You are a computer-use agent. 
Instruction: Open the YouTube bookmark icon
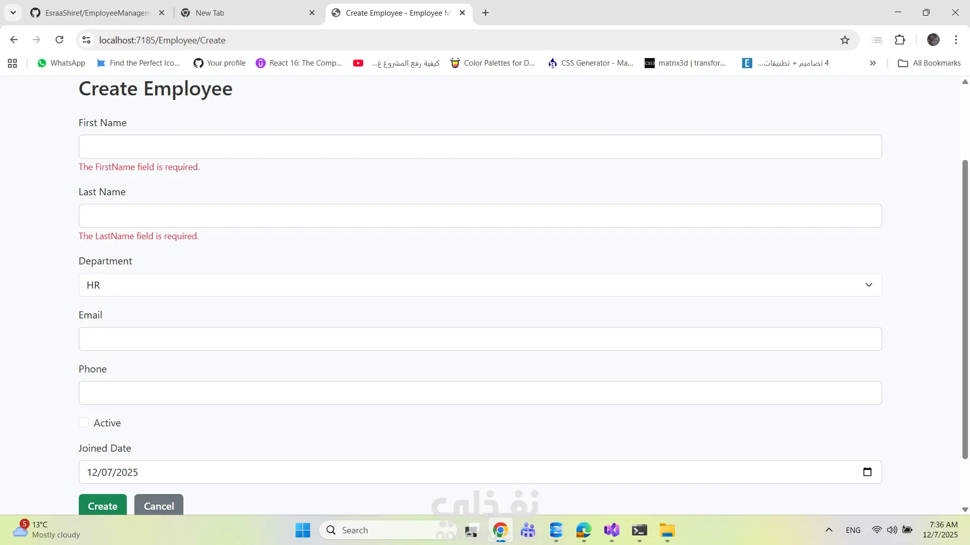(358, 63)
